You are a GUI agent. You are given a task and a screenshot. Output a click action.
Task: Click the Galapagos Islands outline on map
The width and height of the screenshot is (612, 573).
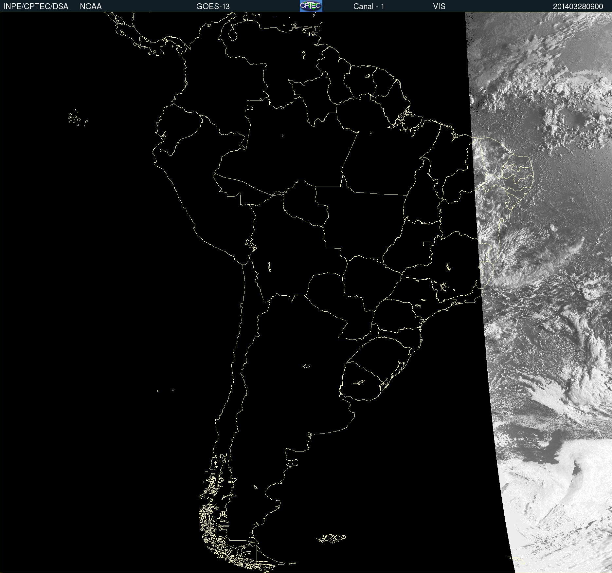click(x=78, y=118)
